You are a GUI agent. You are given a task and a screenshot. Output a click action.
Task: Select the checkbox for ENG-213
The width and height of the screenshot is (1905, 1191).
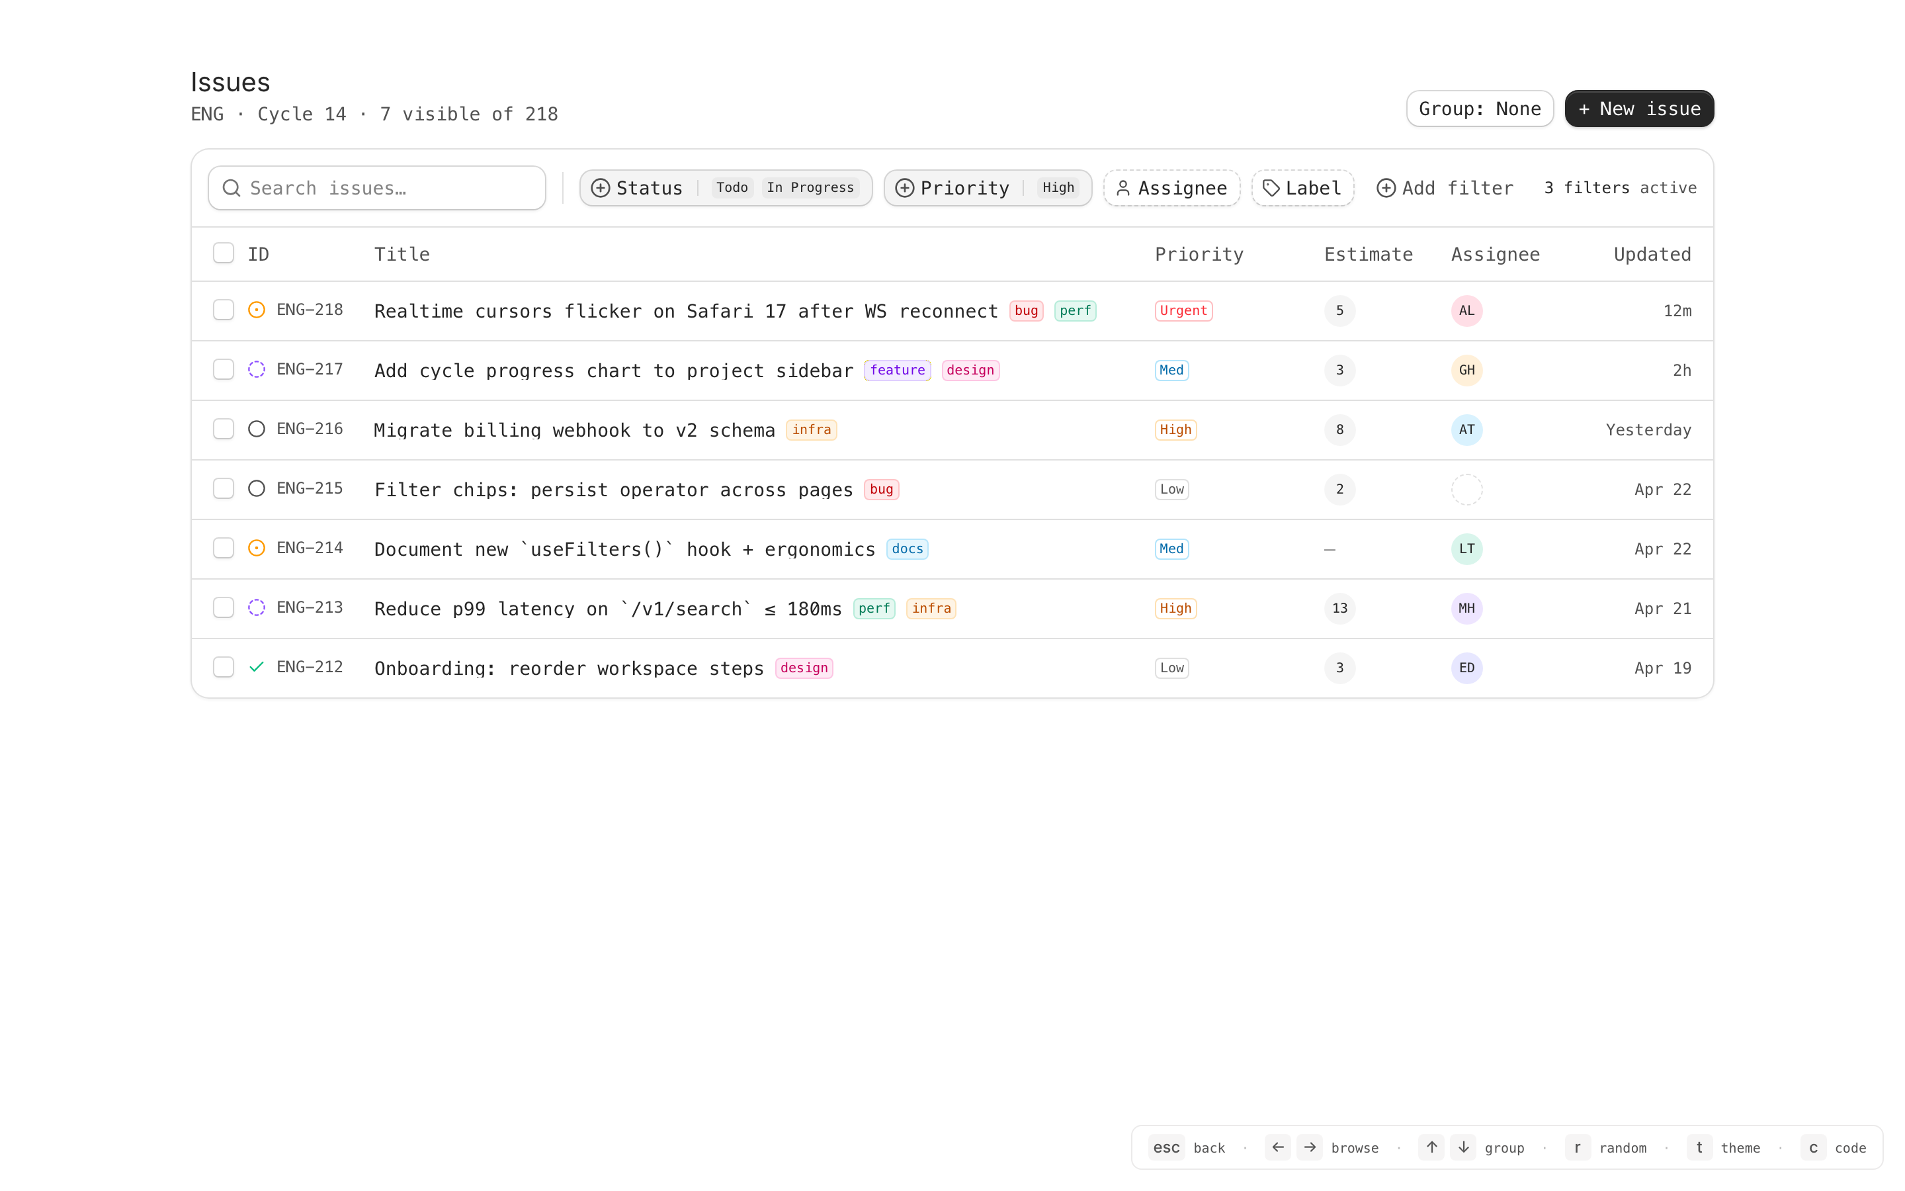click(x=224, y=608)
